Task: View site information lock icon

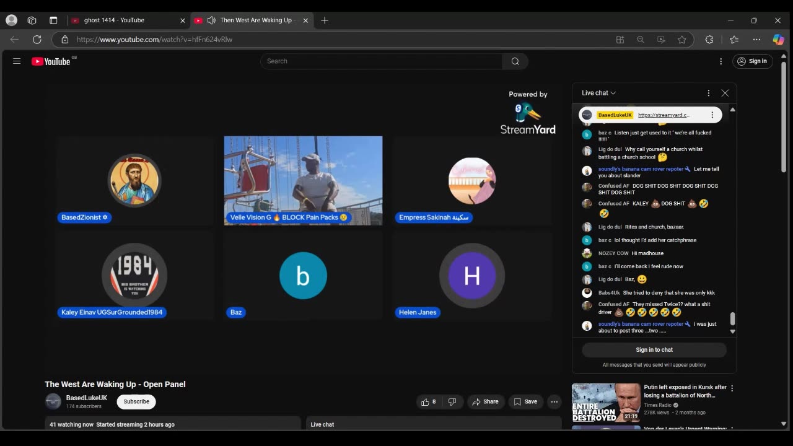Action: [64, 40]
